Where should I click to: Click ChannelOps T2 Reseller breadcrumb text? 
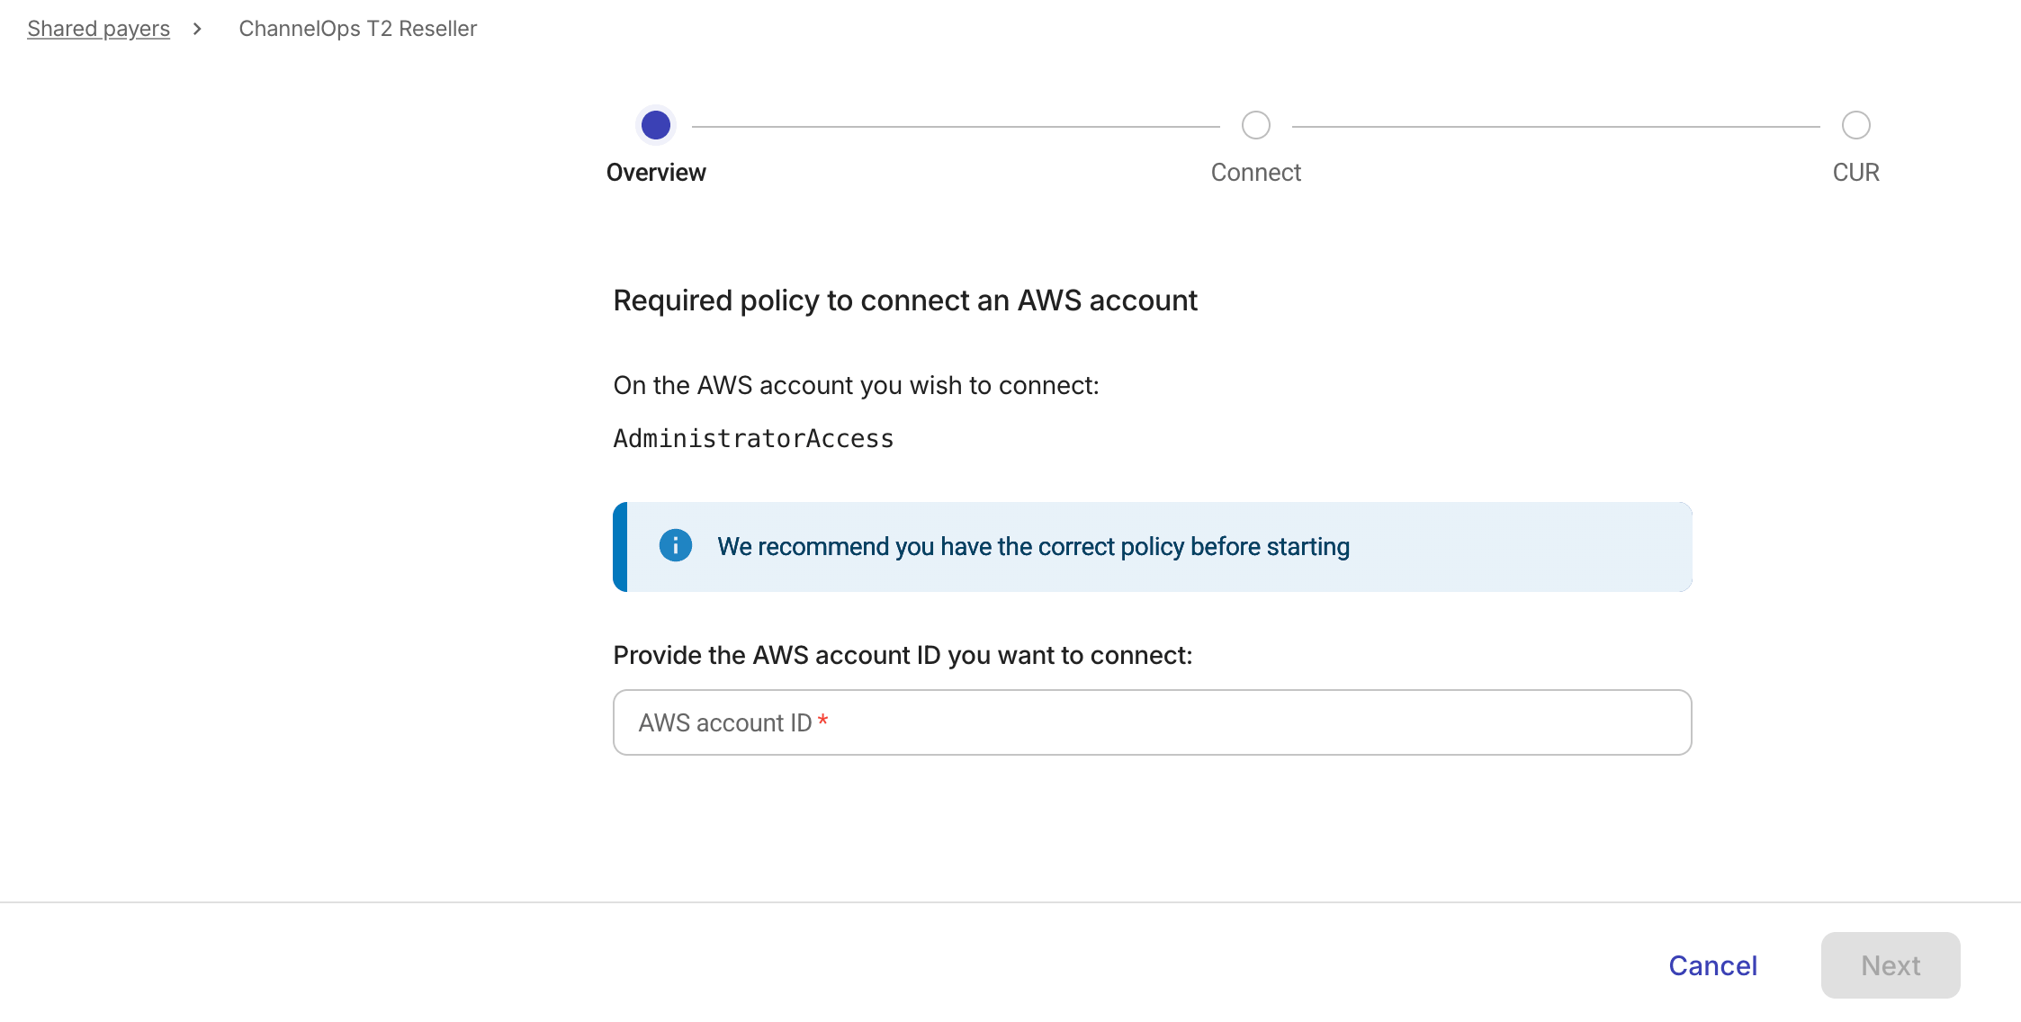[x=357, y=29]
